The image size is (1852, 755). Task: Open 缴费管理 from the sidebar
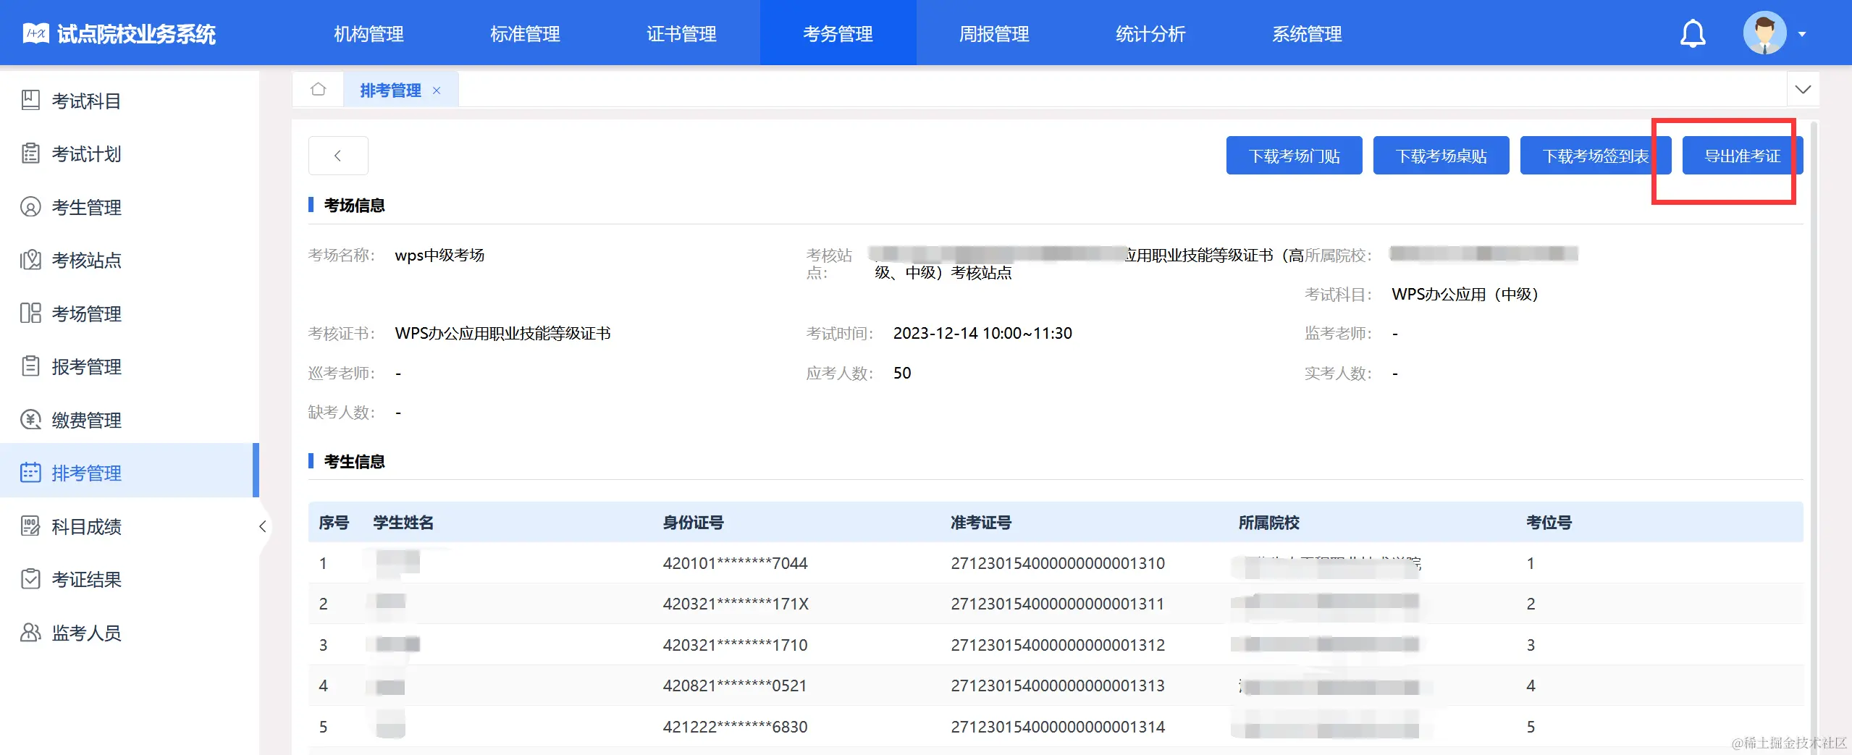tap(86, 420)
